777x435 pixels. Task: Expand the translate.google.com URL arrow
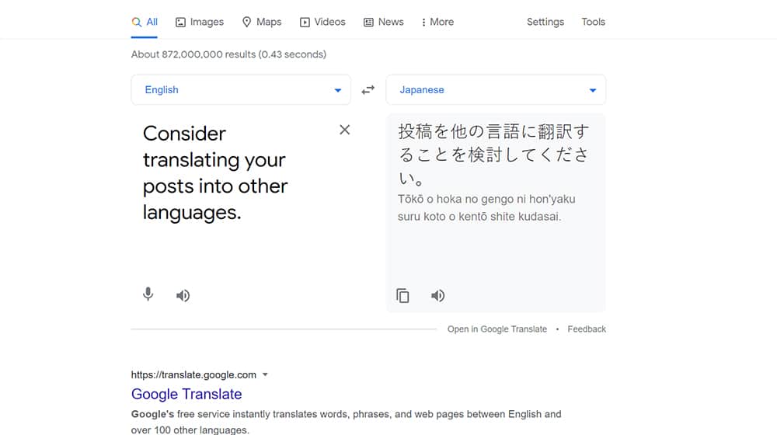[265, 374]
